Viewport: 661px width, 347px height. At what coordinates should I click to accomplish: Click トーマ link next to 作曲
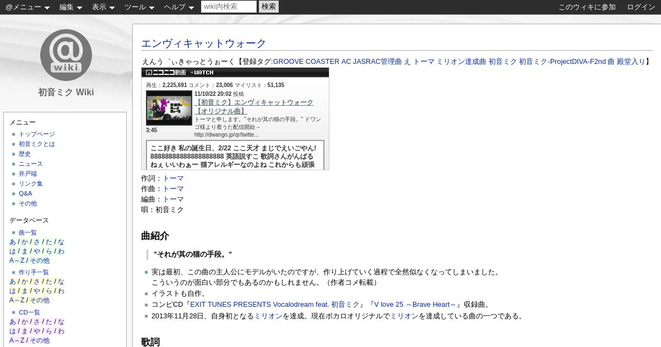pos(173,189)
